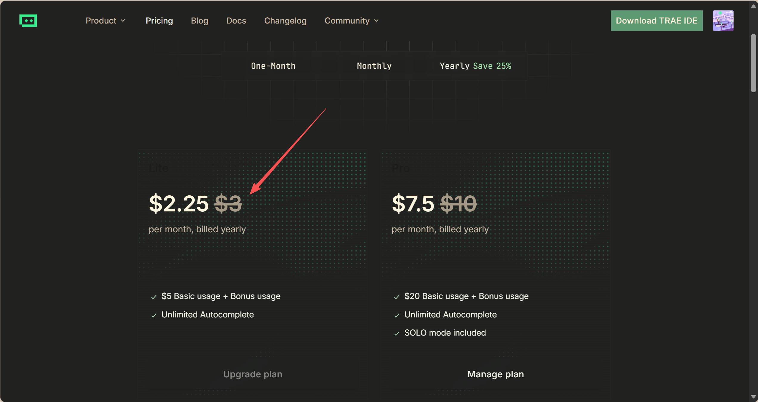The height and width of the screenshot is (402, 758).
Task: Select Yearly Save 25% billing
Action: pyautogui.click(x=475, y=66)
